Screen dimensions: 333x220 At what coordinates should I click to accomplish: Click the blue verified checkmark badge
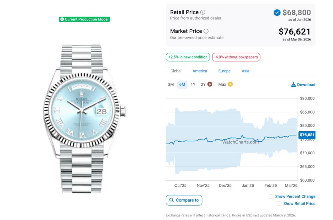click(x=277, y=12)
